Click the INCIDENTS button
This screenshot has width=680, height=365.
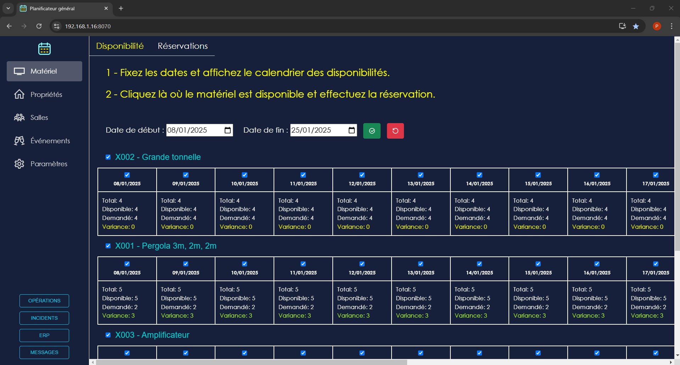44,318
